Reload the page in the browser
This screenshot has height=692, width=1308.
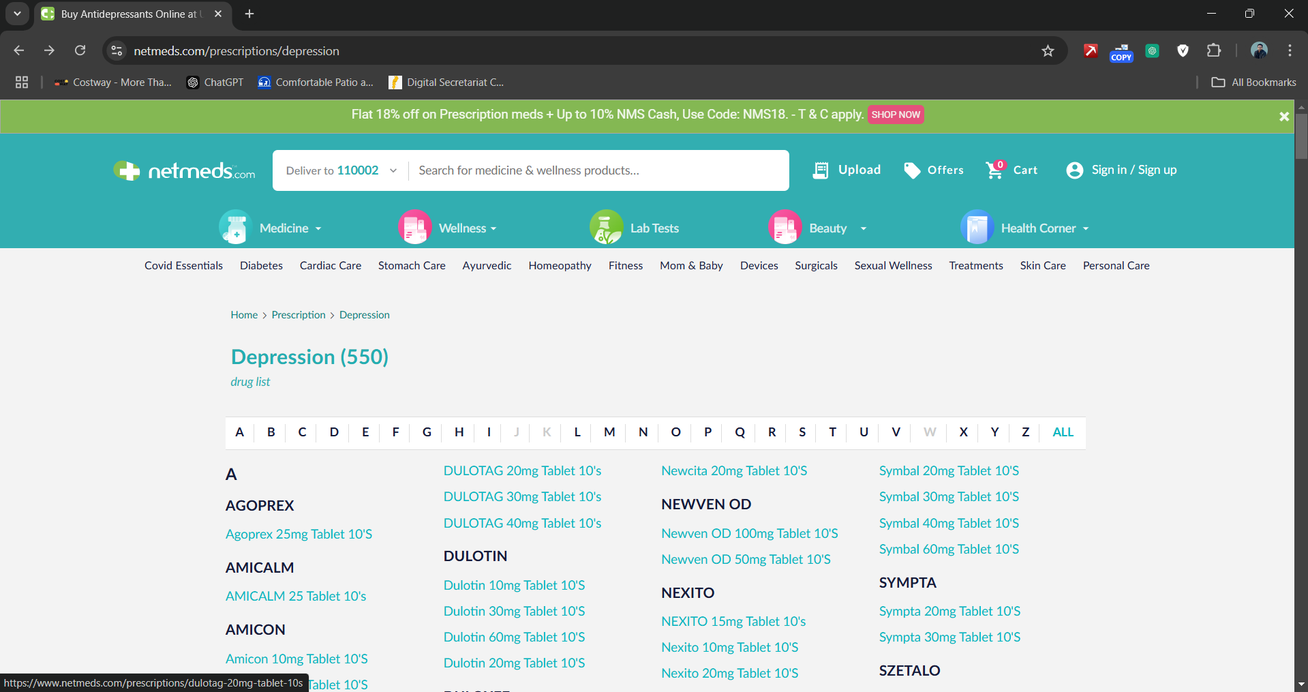point(80,50)
